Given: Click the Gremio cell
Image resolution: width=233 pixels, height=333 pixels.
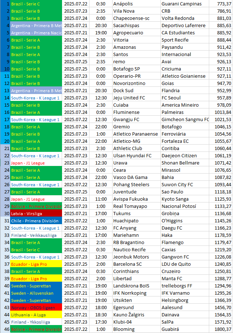Looking at the screenshot, I should tap(136, 127).
